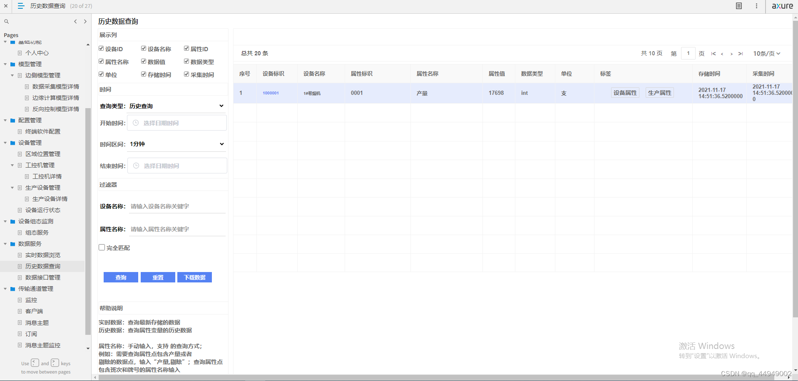Open the notes document icon in header

click(739, 6)
